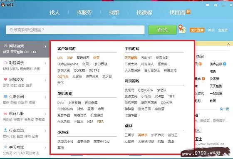Select 愤怒的小鸟 under 小游戏

pyautogui.click(x=65, y=142)
